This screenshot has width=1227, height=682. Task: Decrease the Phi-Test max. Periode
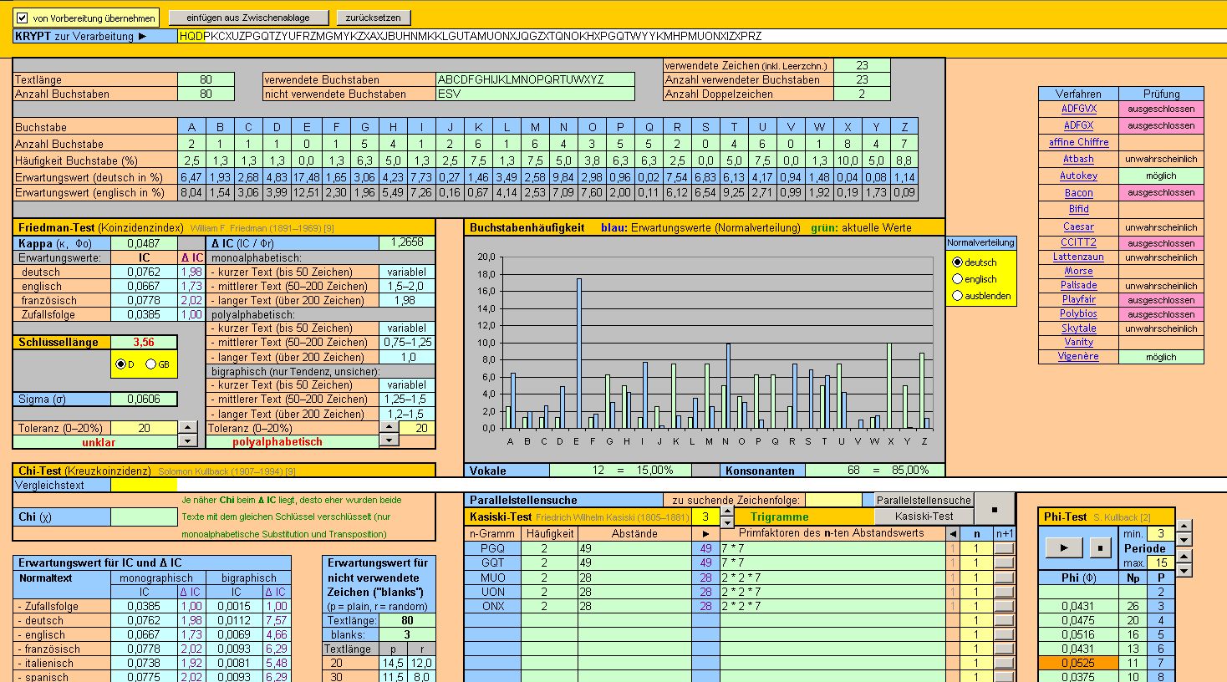tap(1184, 569)
